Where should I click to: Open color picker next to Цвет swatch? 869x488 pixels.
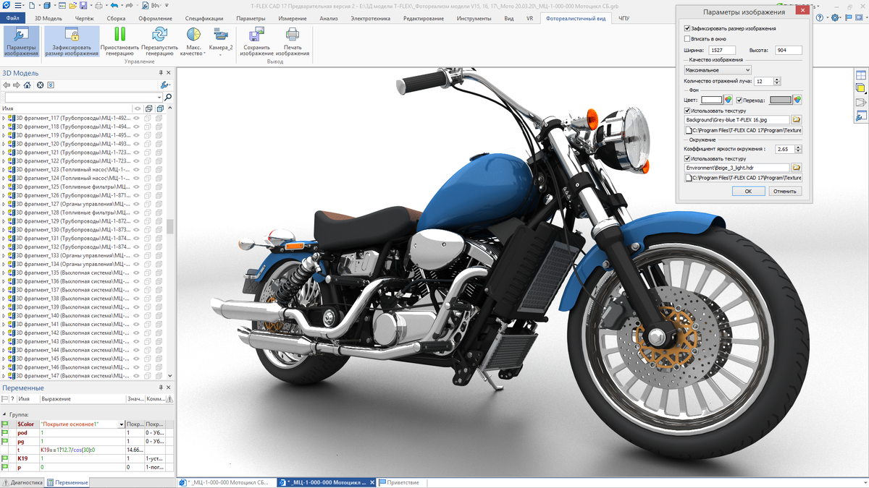[x=729, y=100]
